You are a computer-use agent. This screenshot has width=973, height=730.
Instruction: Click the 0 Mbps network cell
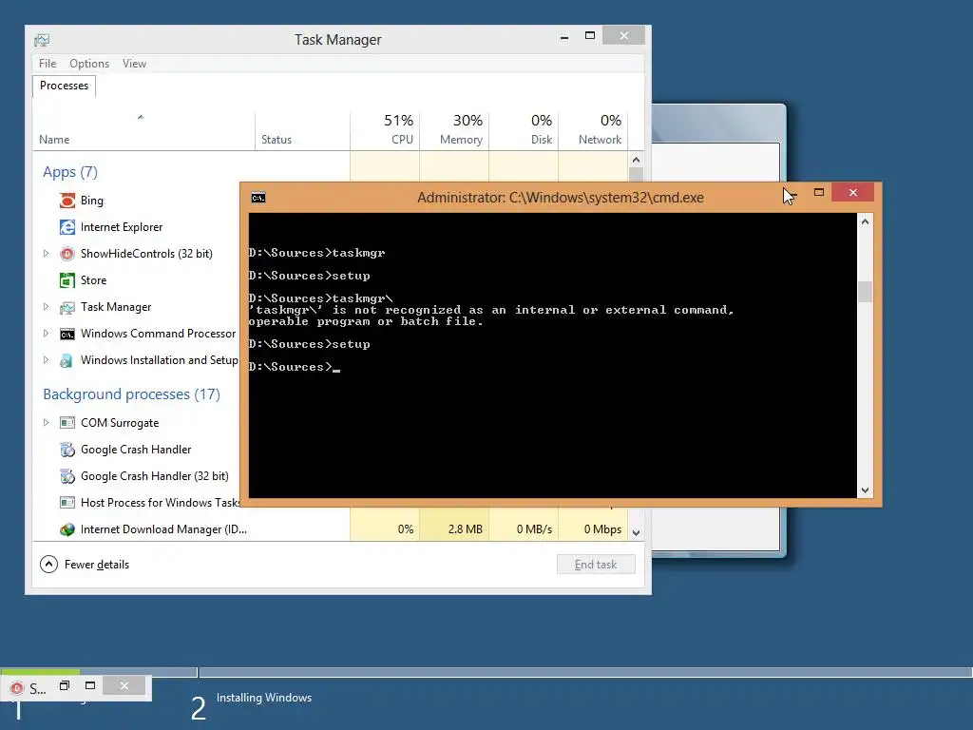[593, 528]
